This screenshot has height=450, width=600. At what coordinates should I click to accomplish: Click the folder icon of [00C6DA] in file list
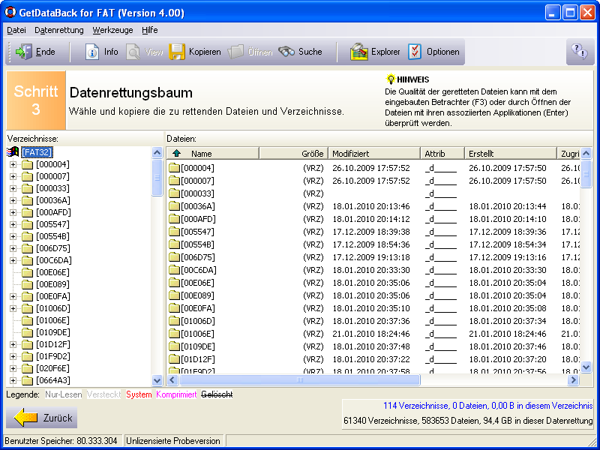175,270
